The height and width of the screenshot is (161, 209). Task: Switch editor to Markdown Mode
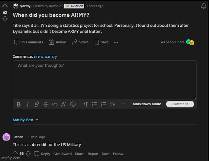[147, 104]
